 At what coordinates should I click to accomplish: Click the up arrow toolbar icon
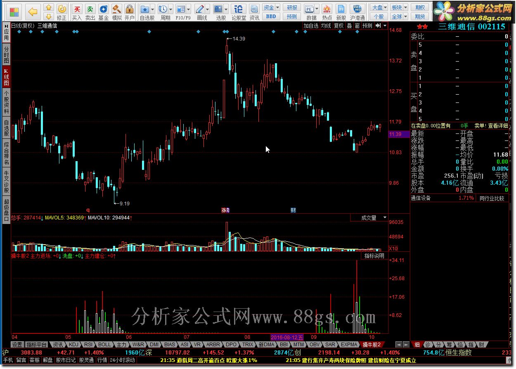coord(49,7)
